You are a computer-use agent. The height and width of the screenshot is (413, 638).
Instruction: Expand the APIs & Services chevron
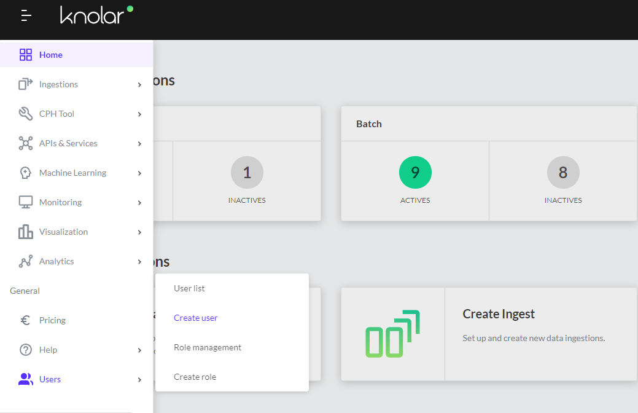[x=139, y=144]
